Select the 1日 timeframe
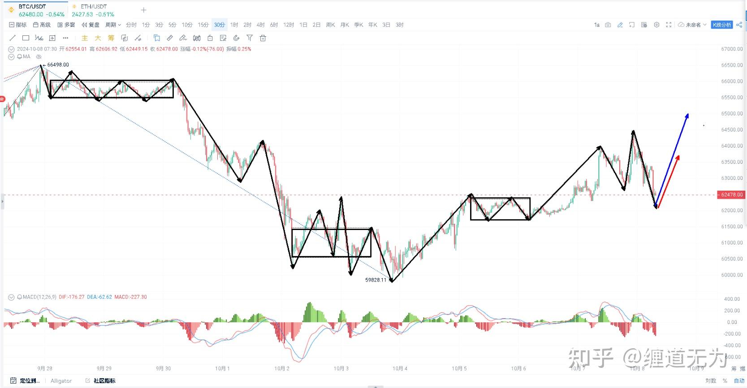This screenshot has width=747, height=388. 303,25
